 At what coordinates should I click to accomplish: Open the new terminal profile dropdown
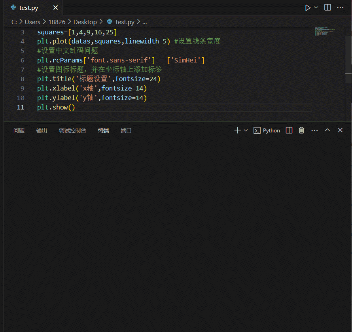(246, 130)
